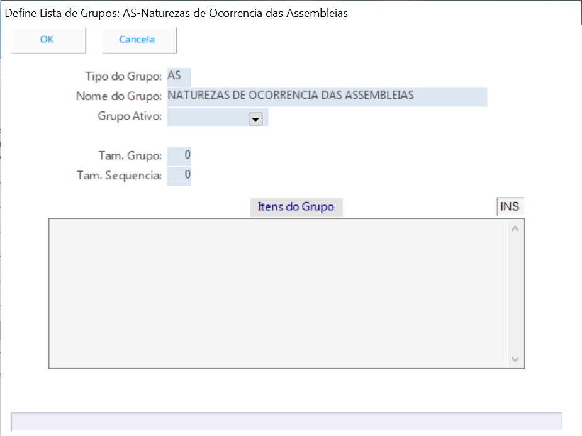Click the Grupo Ativo label
The image size is (582, 436).
click(x=130, y=117)
